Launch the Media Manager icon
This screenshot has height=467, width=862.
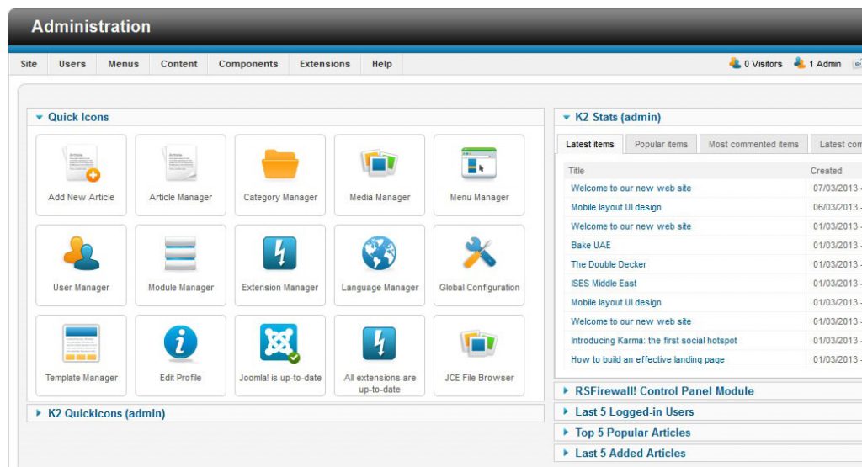coord(380,175)
